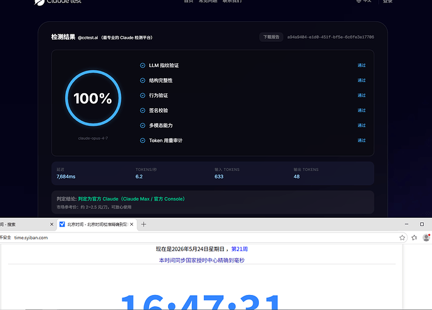Screen dimensions: 432x310
Task: Open a new browser tab with plus icon
Action: coord(144,224)
